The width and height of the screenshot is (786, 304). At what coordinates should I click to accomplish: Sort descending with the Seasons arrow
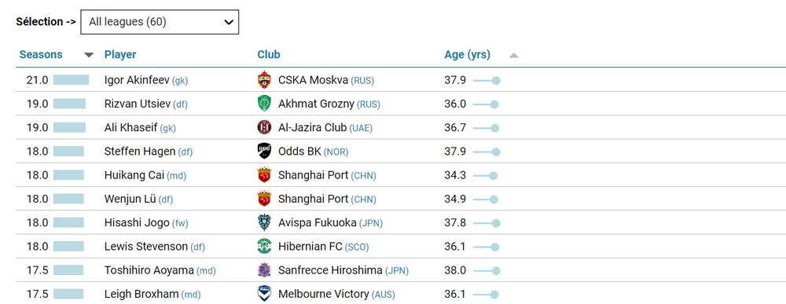click(x=89, y=55)
